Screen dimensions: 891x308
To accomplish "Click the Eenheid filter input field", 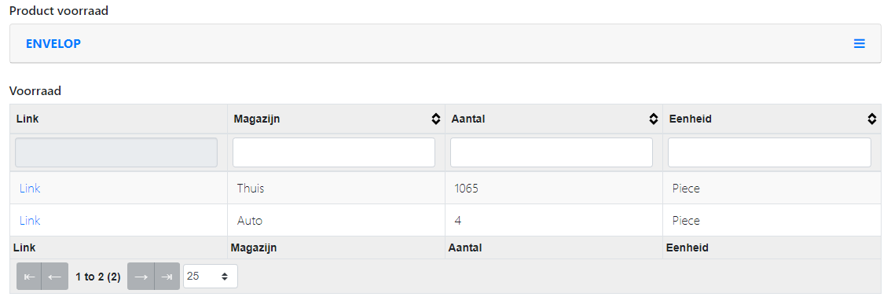I will (769, 152).
